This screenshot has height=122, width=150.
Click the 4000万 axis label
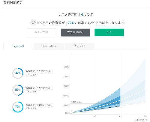tap(66, 76)
